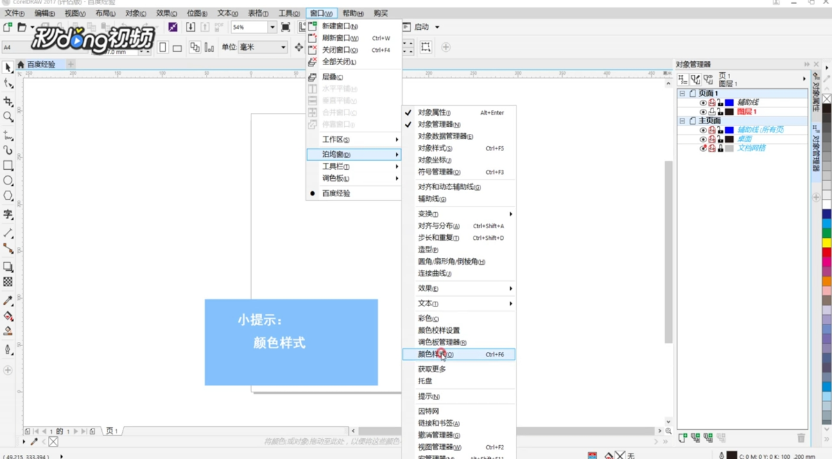Select the Pick tool

click(x=8, y=68)
